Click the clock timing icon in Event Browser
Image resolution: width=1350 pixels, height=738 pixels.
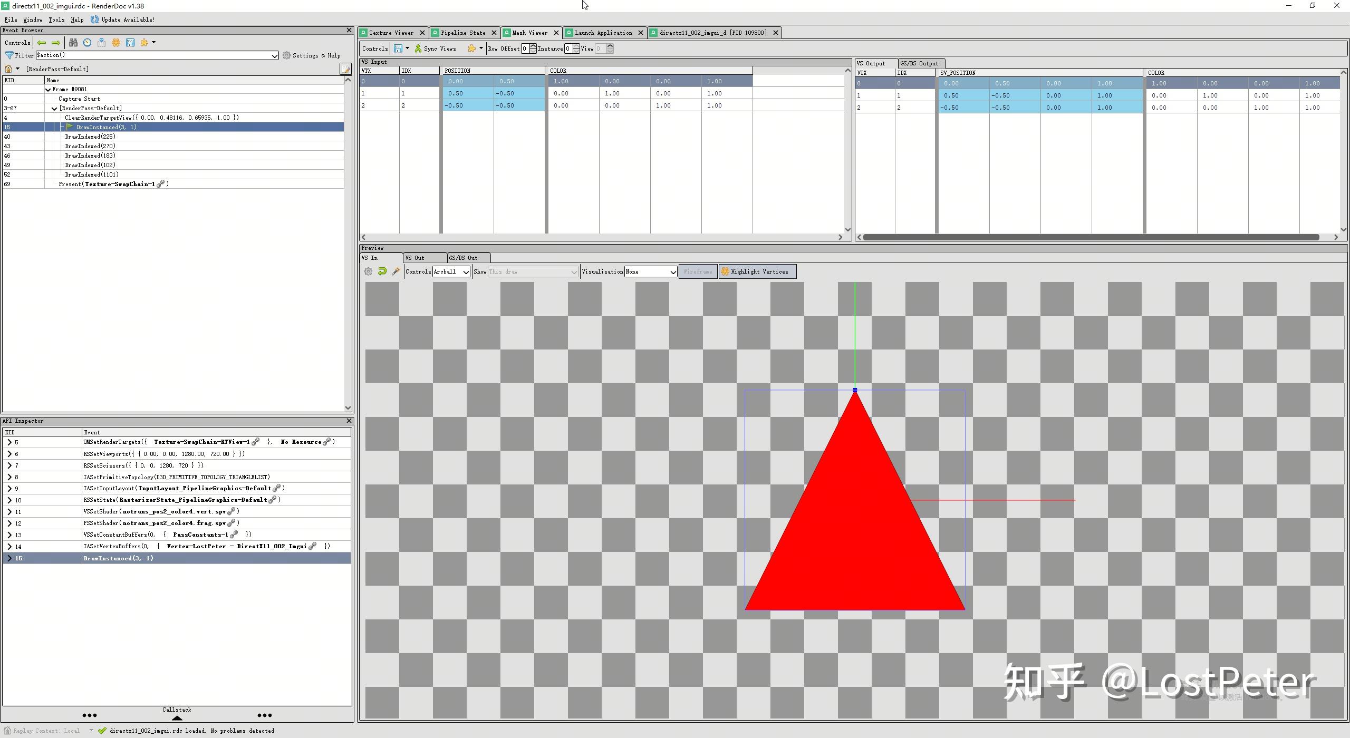pyautogui.click(x=88, y=43)
